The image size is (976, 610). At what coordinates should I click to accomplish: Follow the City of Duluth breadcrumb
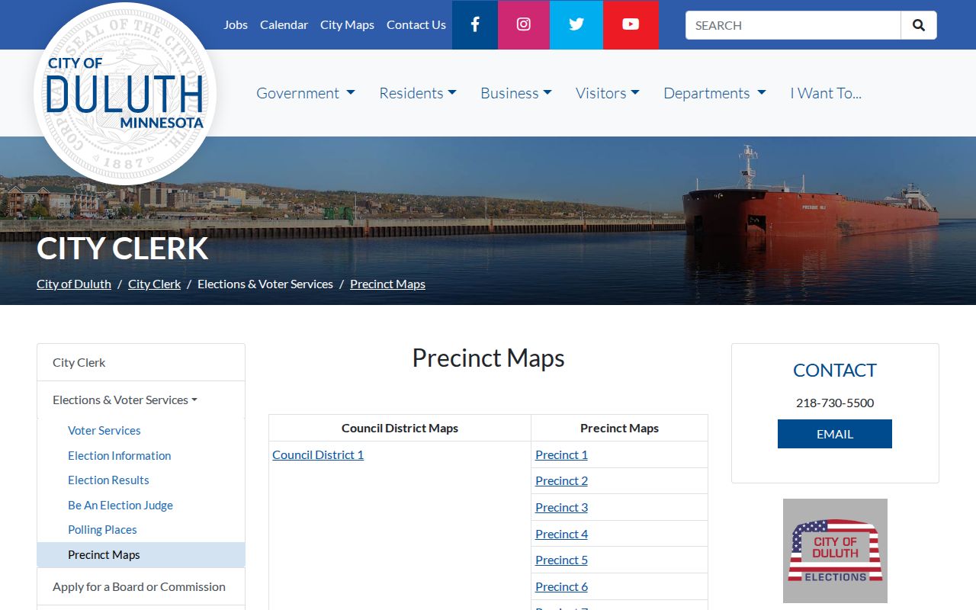(x=74, y=284)
